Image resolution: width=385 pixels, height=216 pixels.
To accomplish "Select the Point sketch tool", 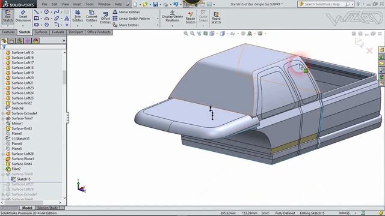I will point(67,25).
